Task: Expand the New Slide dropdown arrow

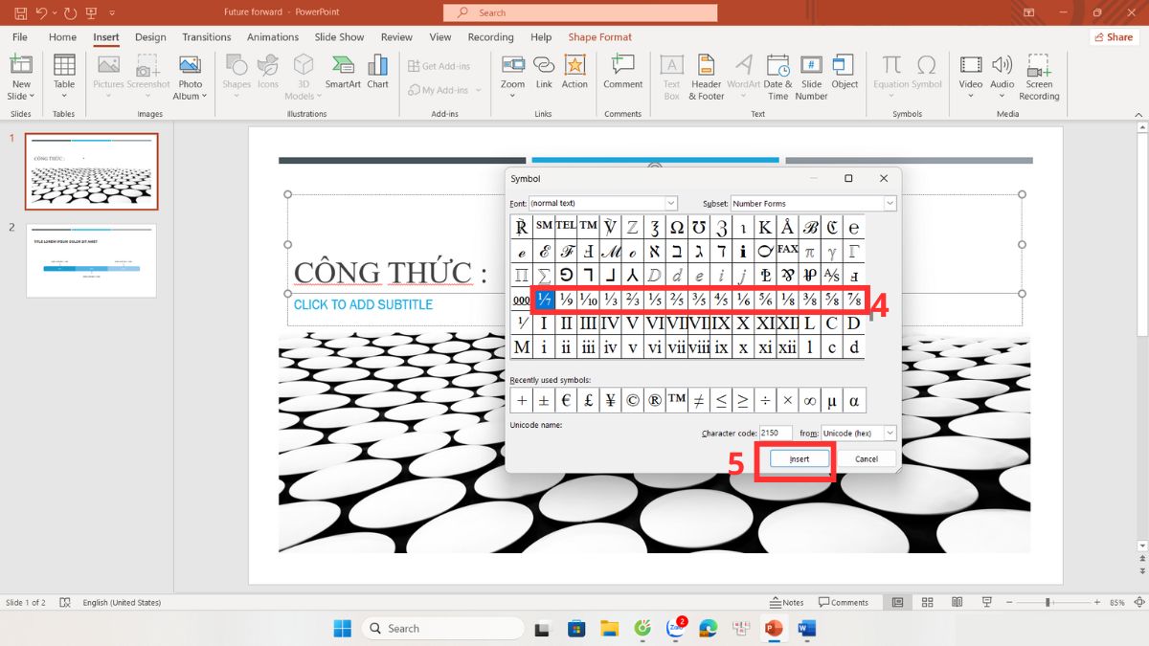Action: pos(32,96)
